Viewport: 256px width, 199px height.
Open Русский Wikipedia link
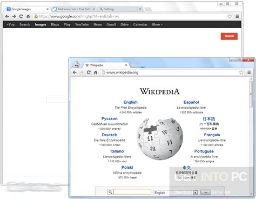pos(110,118)
